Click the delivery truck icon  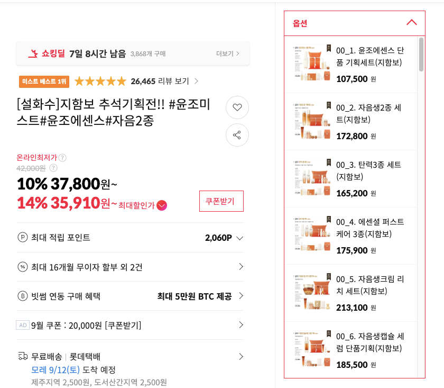click(x=23, y=356)
